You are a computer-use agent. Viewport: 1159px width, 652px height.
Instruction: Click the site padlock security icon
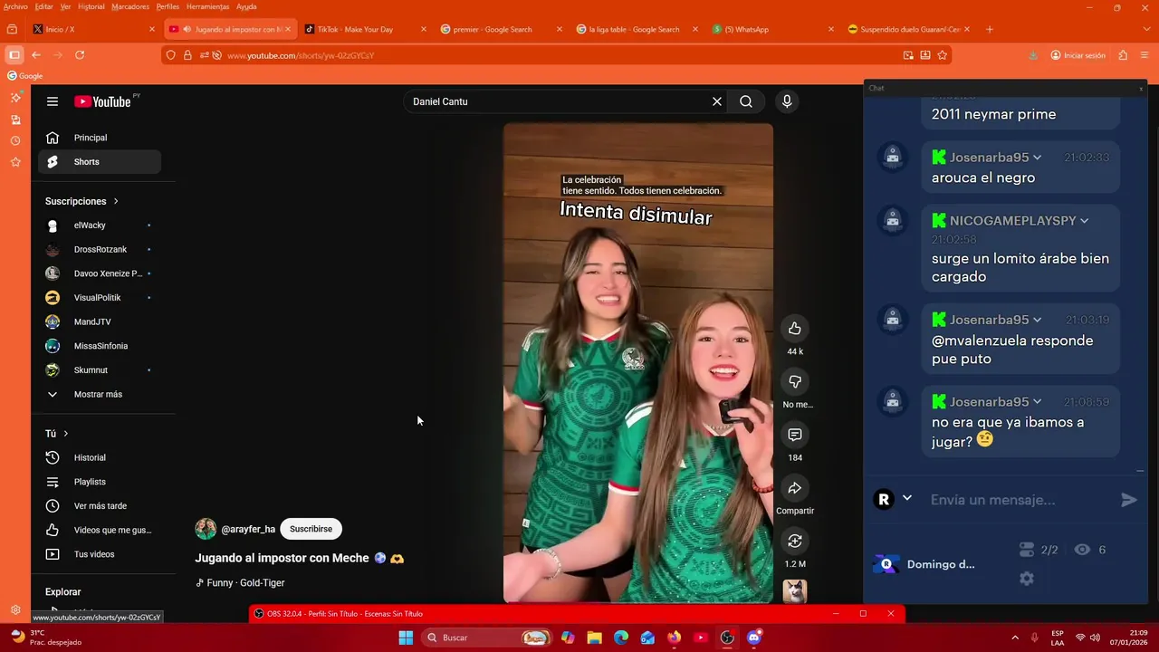tap(187, 55)
